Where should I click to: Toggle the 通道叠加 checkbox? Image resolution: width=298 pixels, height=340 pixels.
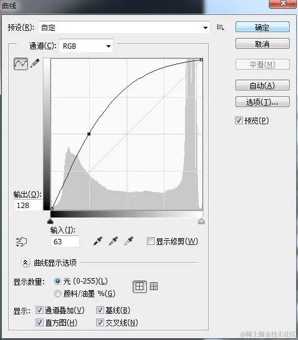39,310
